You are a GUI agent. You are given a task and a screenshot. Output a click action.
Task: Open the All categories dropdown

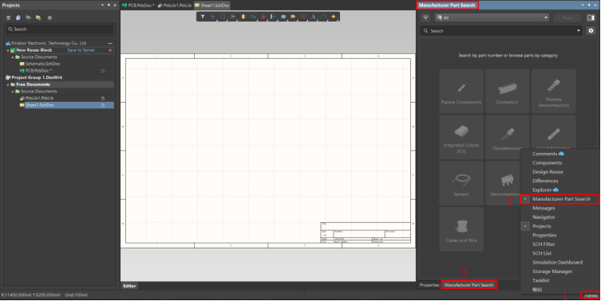[x=492, y=18]
